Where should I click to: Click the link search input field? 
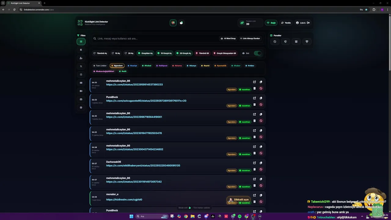[156, 38]
